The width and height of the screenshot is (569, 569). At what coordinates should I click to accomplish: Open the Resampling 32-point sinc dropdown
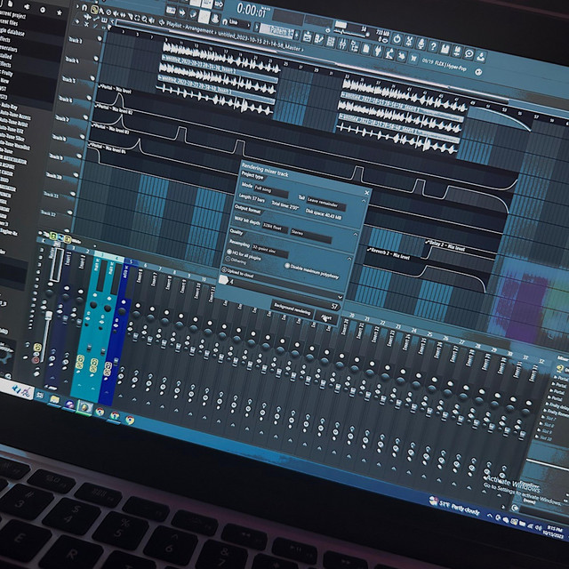tap(269, 251)
